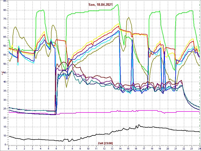Click the '°C' temperature unit label
Image resolution: width=201 pixels, height=151 pixels.
[x=2, y=73]
